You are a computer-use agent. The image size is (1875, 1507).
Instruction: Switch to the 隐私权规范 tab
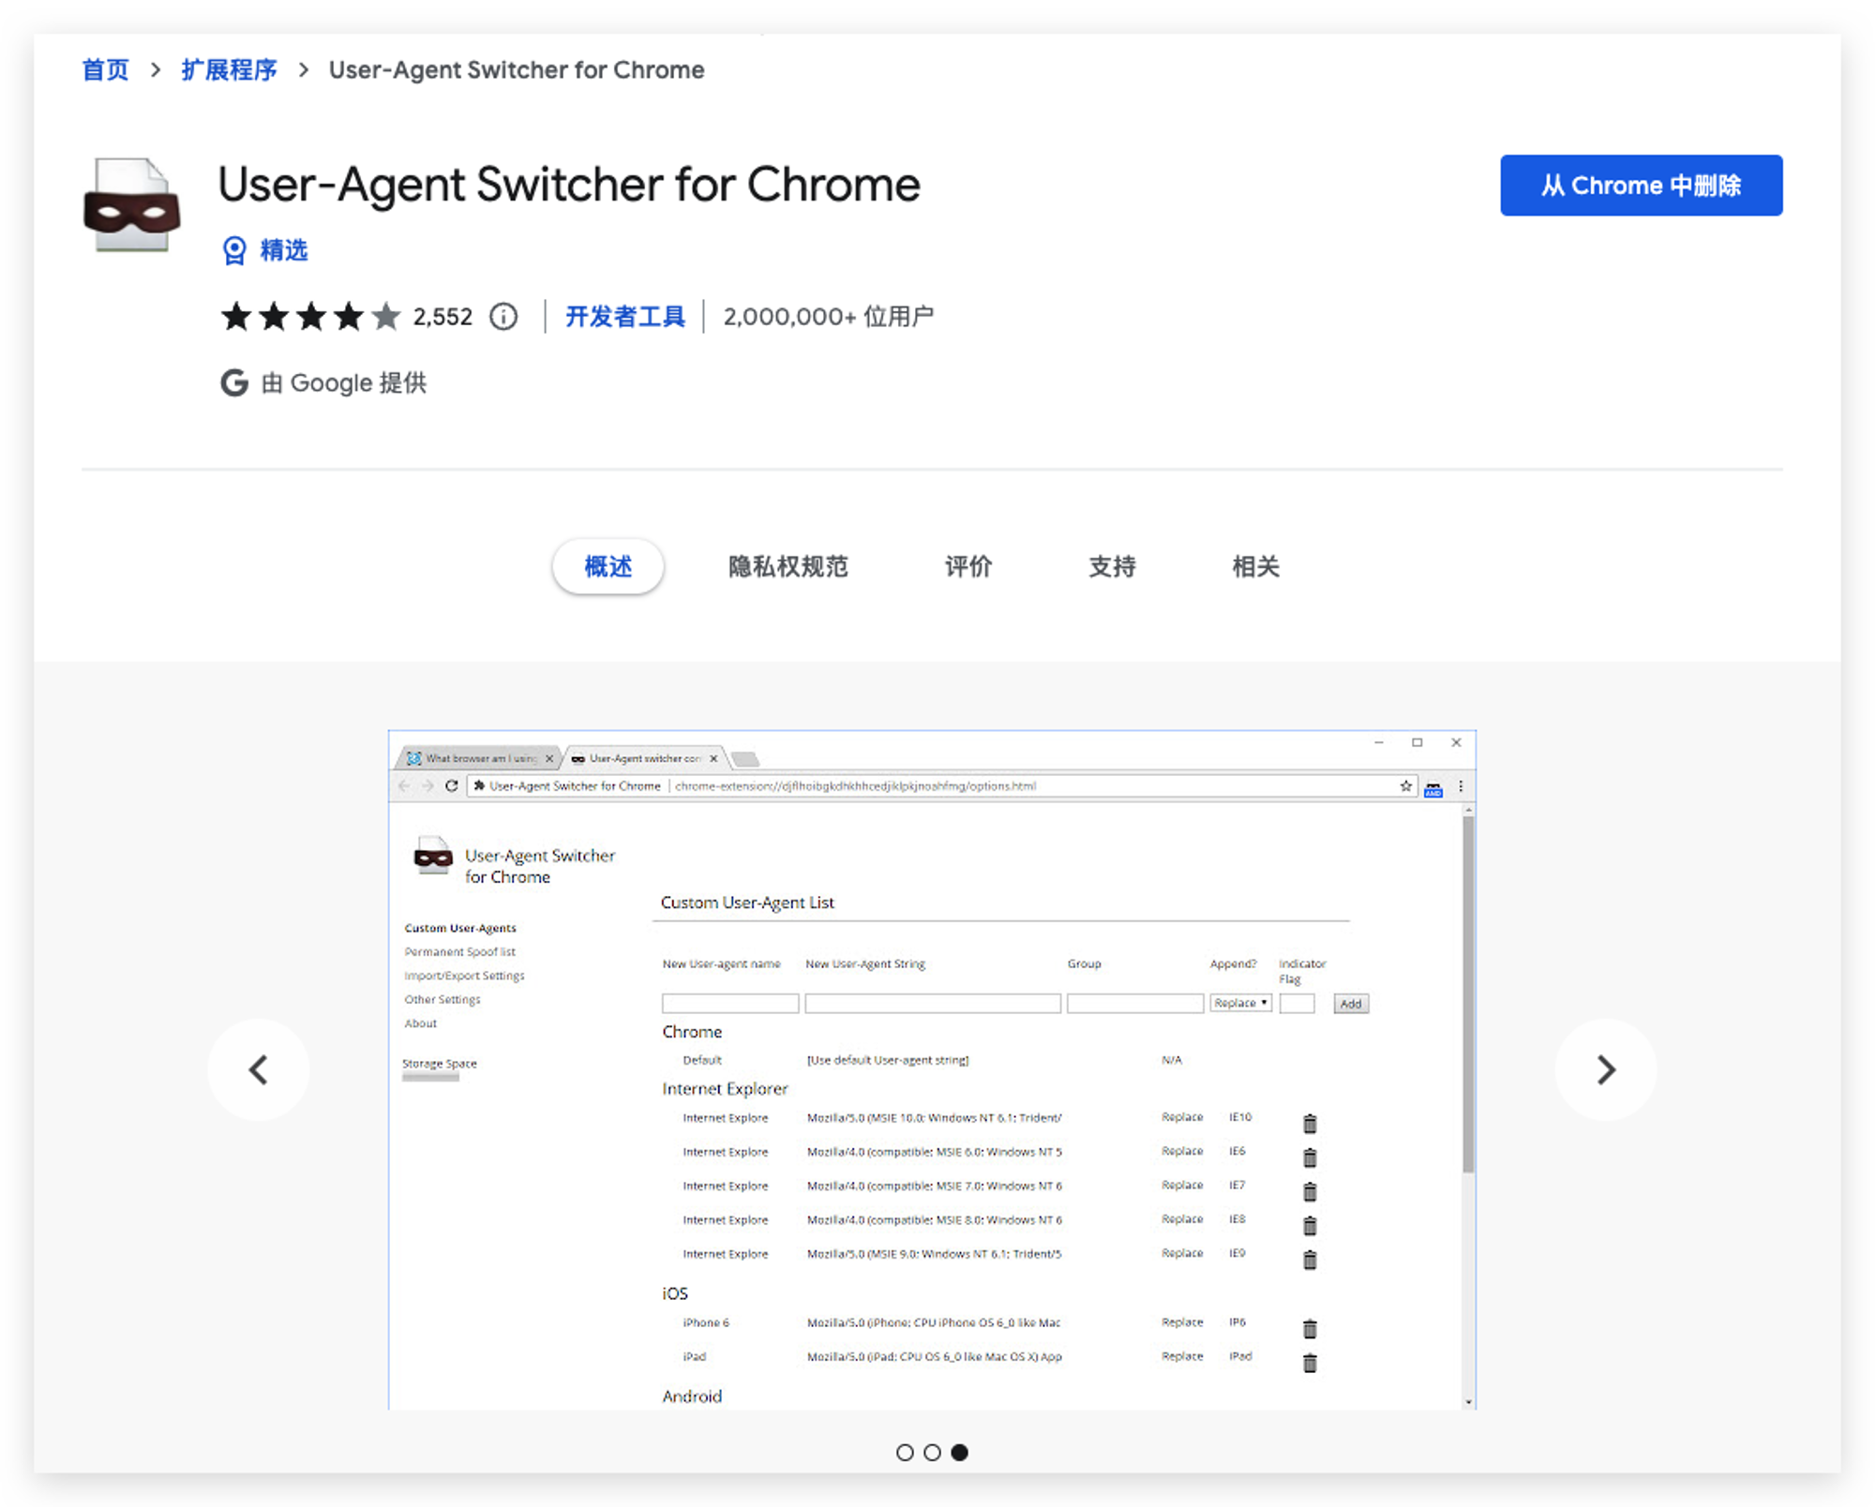[x=788, y=566]
